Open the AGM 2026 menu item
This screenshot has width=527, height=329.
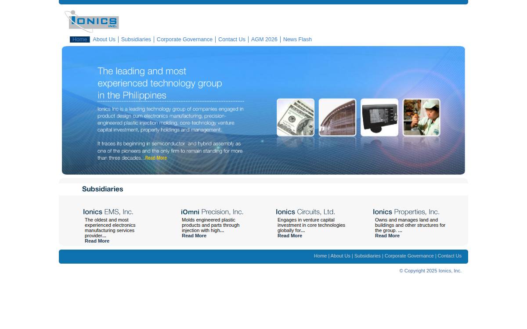[264, 39]
